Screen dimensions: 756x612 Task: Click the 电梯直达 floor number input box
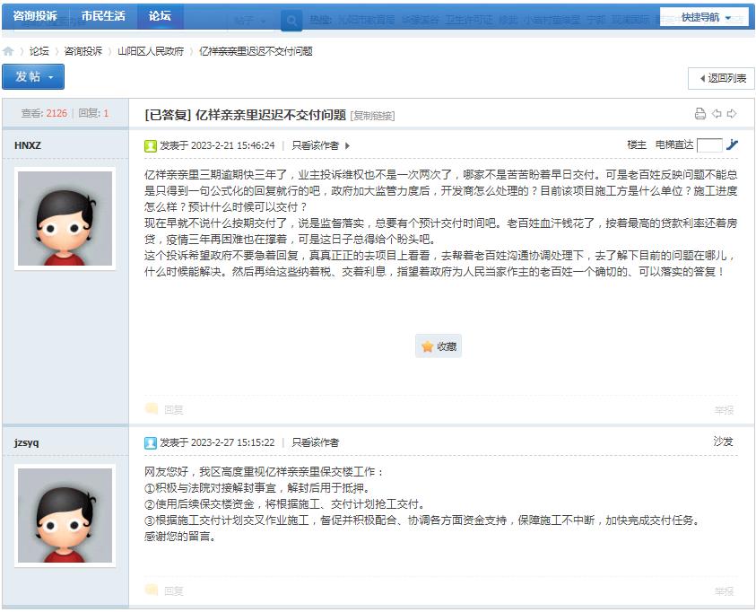coord(708,145)
